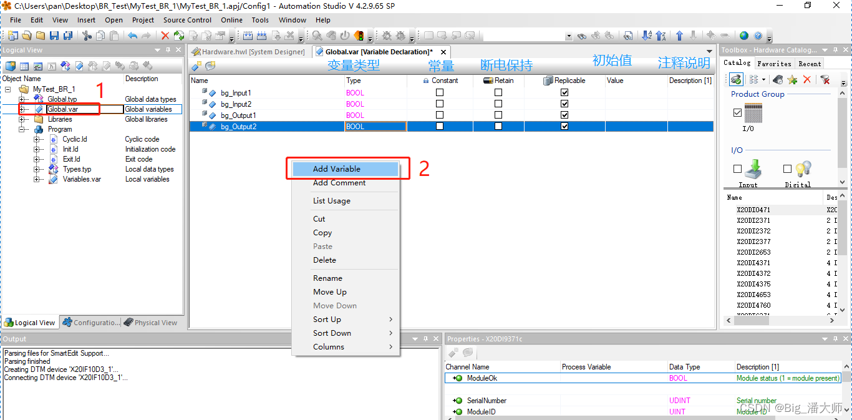
Task: Click the Add Comment icon in editor toolbar
Action: pos(210,66)
